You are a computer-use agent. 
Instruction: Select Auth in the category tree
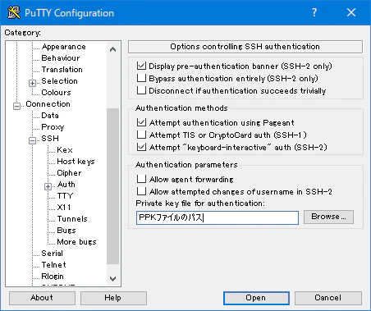tap(66, 185)
